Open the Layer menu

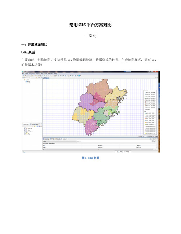[38, 74]
